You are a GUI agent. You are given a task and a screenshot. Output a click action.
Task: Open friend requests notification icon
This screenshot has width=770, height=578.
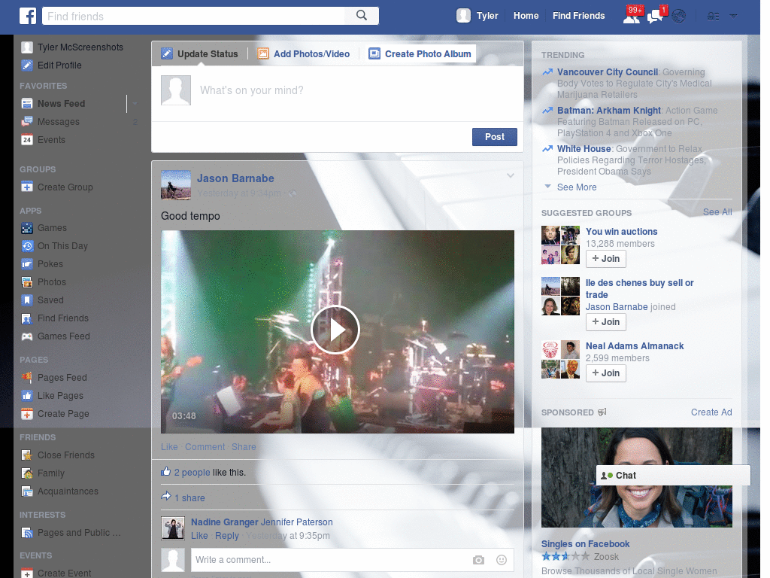(632, 17)
